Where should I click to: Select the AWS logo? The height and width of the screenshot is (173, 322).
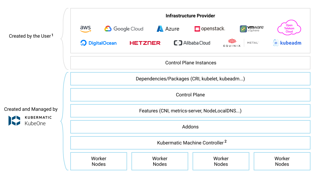[85, 28]
